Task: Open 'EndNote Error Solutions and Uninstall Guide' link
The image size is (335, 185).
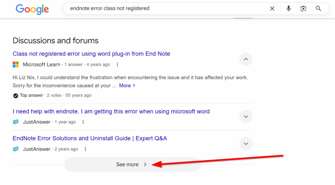Action: pos(90,138)
